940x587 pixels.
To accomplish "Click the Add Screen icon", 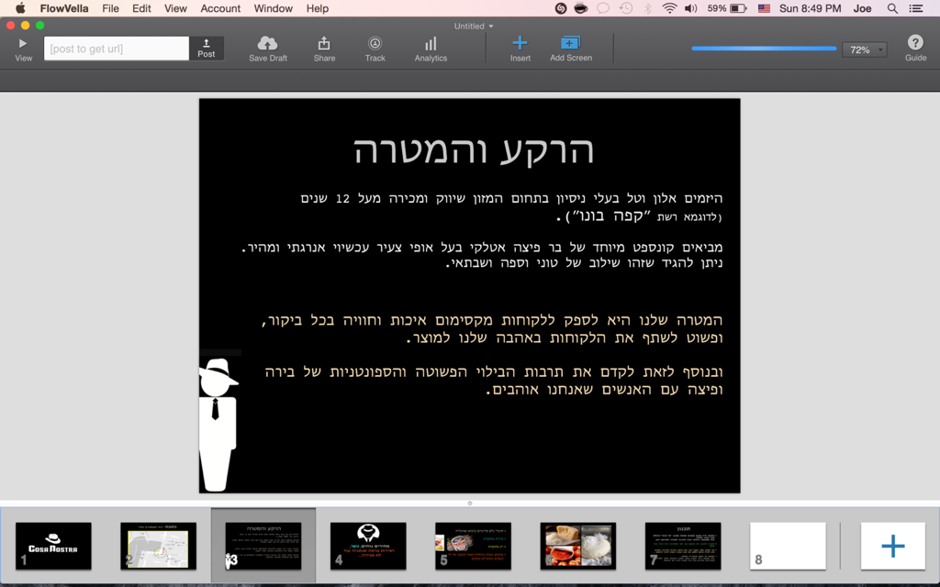I will tap(570, 43).
